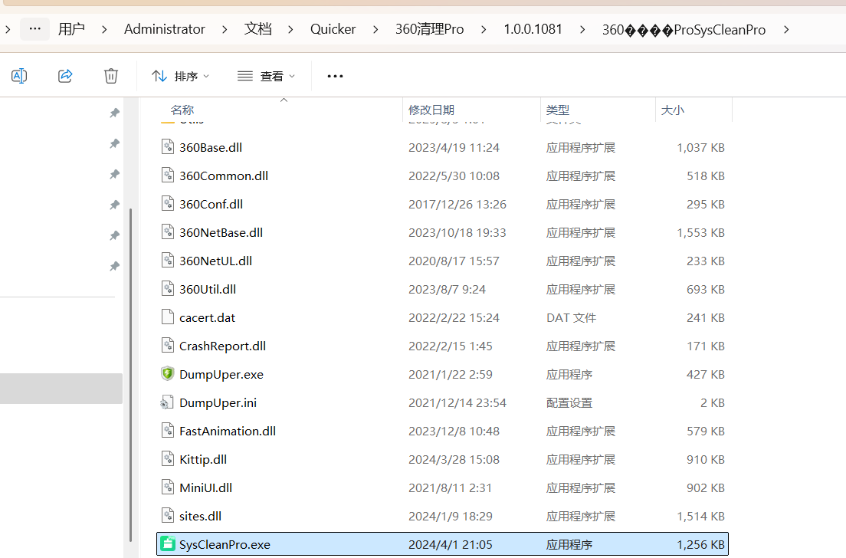Select the 360Conf.dll file icon

pyautogui.click(x=168, y=203)
